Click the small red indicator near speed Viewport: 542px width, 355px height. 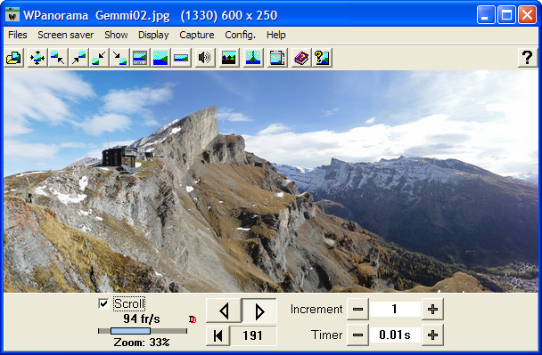(x=193, y=319)
